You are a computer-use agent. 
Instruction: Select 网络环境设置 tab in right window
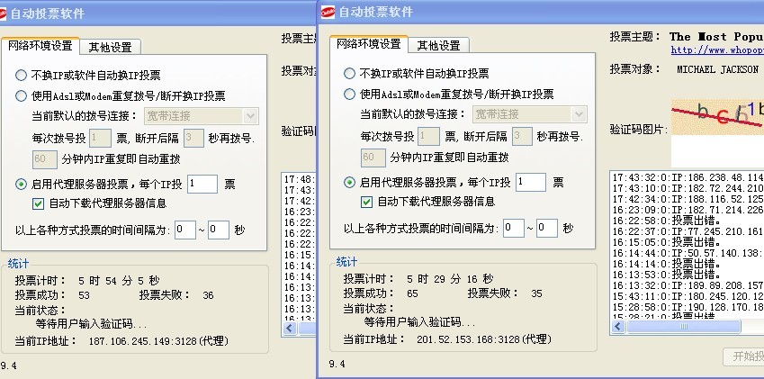tap(369, 43)
